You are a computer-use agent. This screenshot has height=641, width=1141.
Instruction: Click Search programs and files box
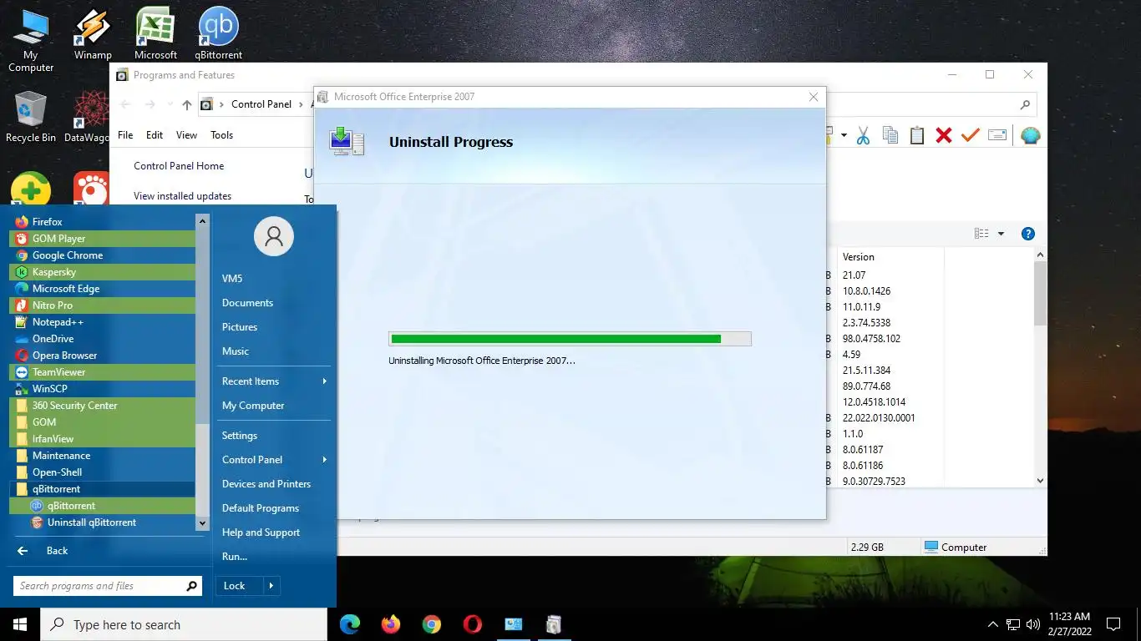[x=108, y=586]
